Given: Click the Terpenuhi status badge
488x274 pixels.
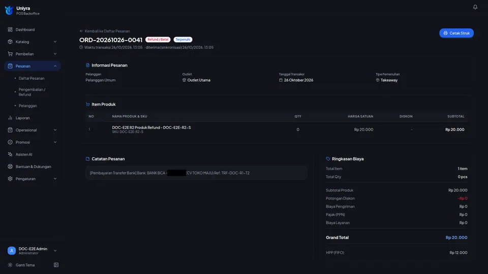Looking at the screenshot, I should [x=182, y=40].
